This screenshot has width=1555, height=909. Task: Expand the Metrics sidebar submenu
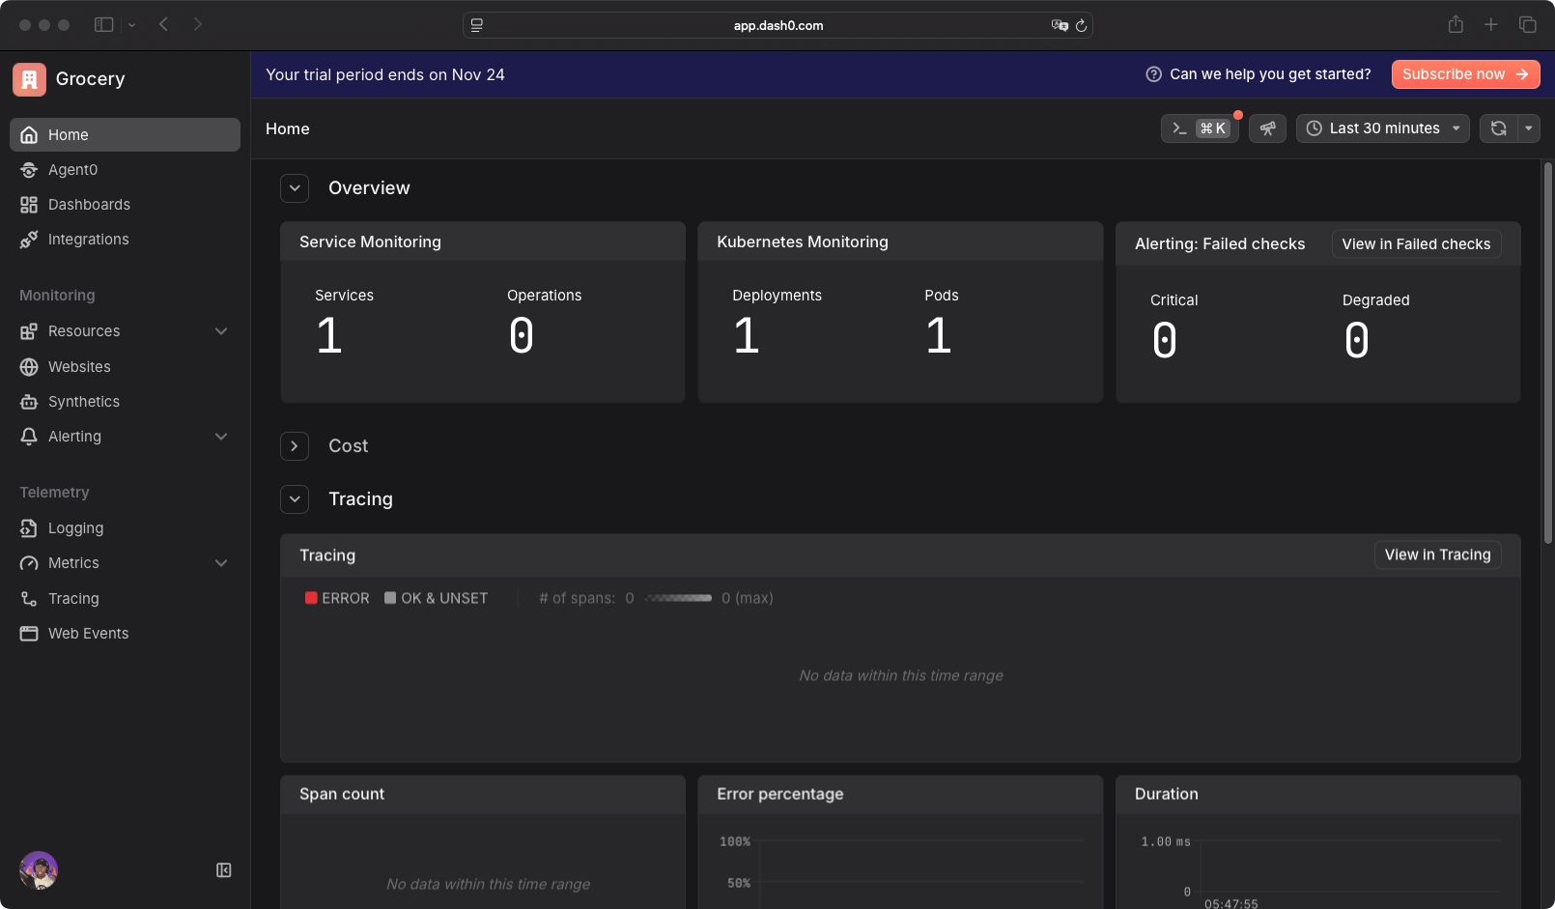pos(221,562)
